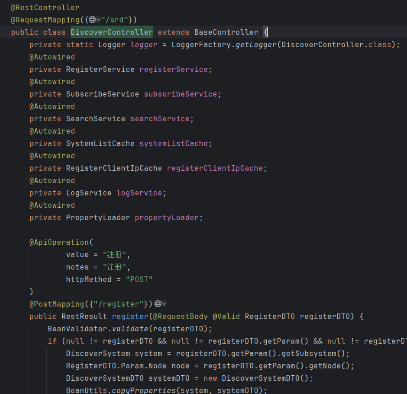The width and height of the screenshot is (407, 394).
Task: Click the searchService field name
Action: [x=160, y=119]
